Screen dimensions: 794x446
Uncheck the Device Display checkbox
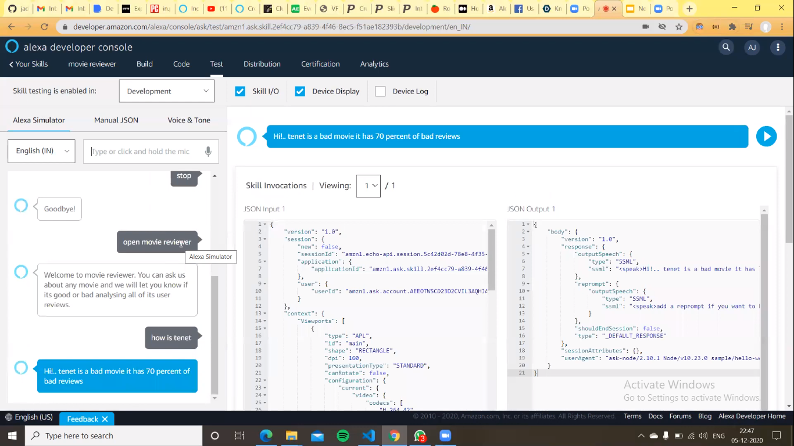[x=300, y=91]
